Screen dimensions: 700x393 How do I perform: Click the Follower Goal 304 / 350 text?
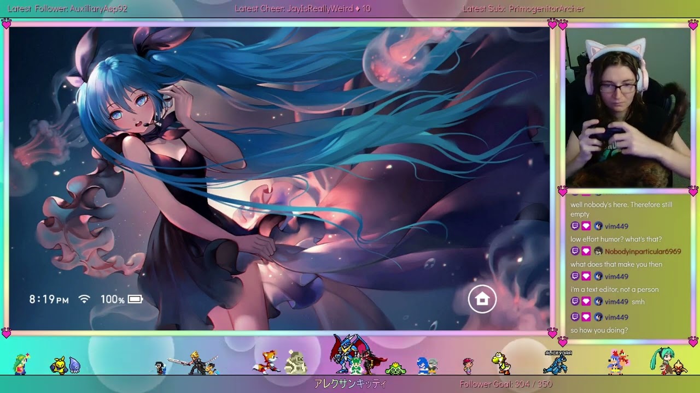506,384
